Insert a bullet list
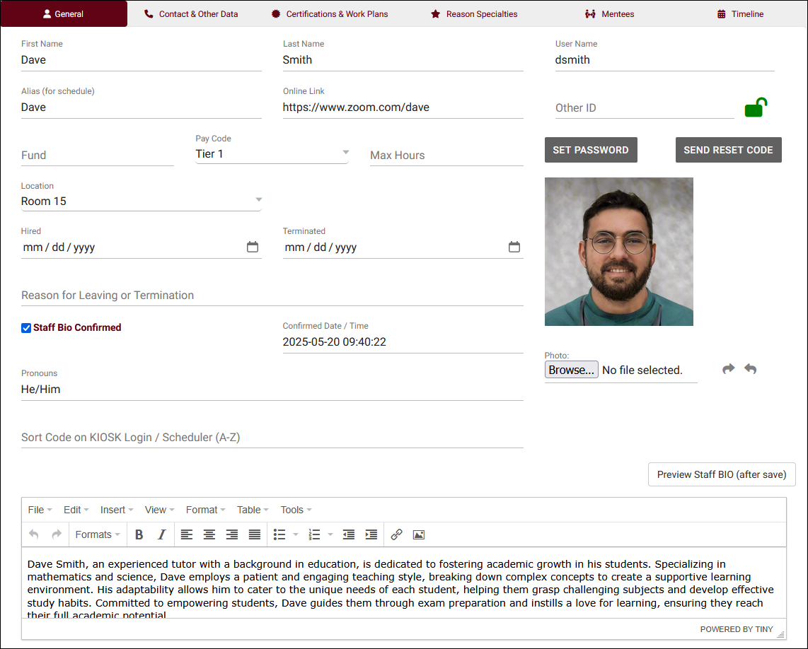Image resolution: width=808 pixels, height=649 pixels. (279, 534)
